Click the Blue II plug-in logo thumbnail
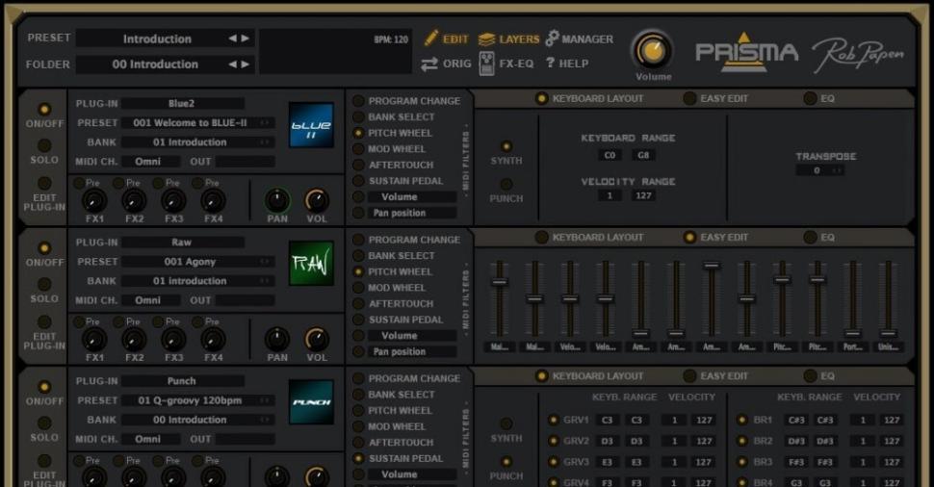Image resolution: width=934 pixels, height=487 pixels. point(311,125)
